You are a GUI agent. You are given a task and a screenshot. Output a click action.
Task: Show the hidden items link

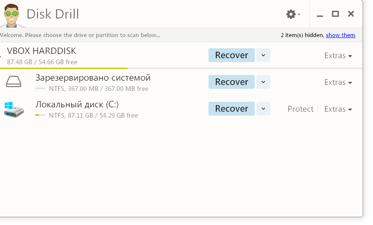click(x=341, y=35)
